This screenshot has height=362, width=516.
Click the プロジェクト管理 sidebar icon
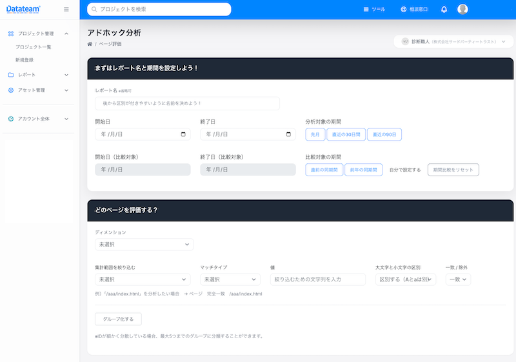coord(11,34)
